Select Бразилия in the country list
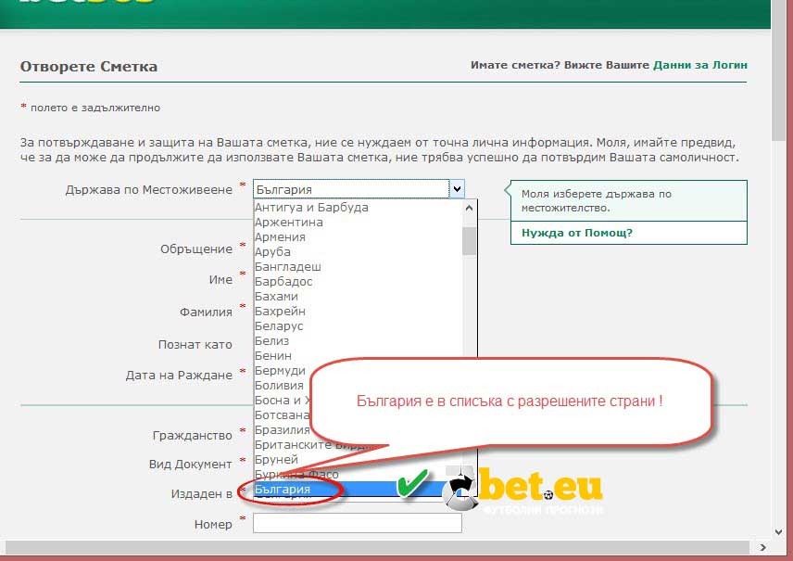793x561 pixels. tap(283, 430)
